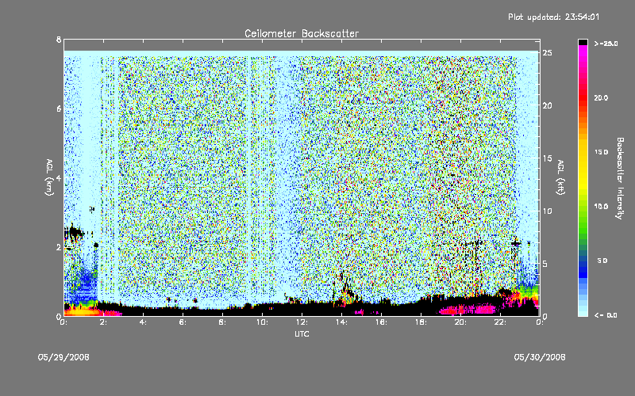Click the "AGL (km)" axis label
The width and height of the screenshot is (635, 396).
point(49,177)
